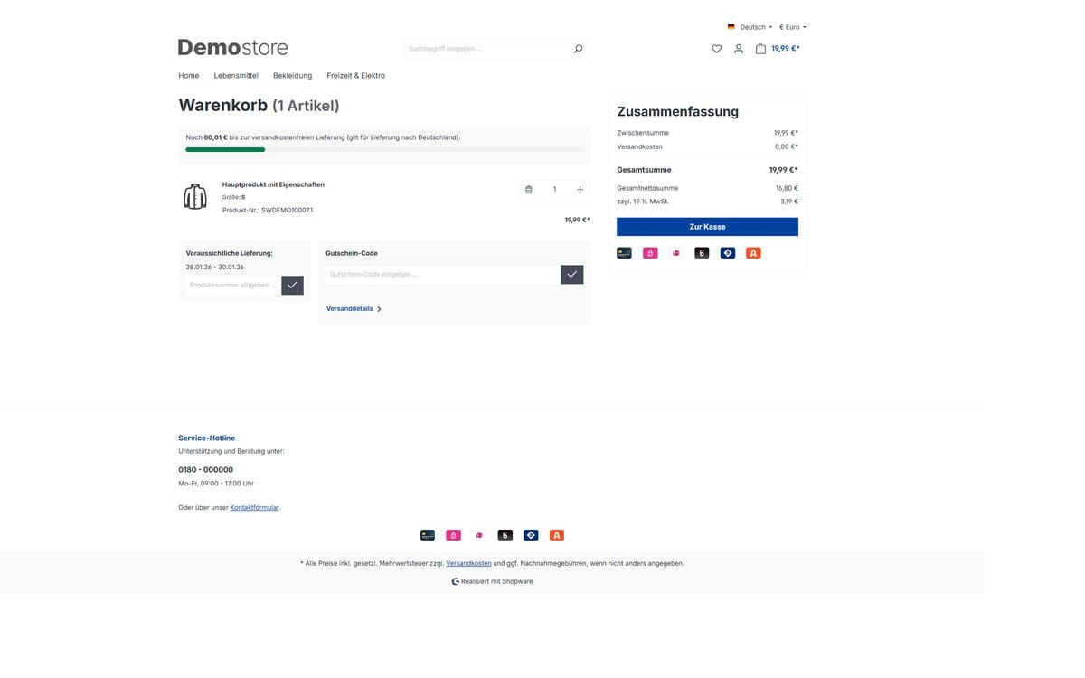1085x678 pixels.
Task: Click dark credit card icon in summary
Action: click(x=625, y=253)
